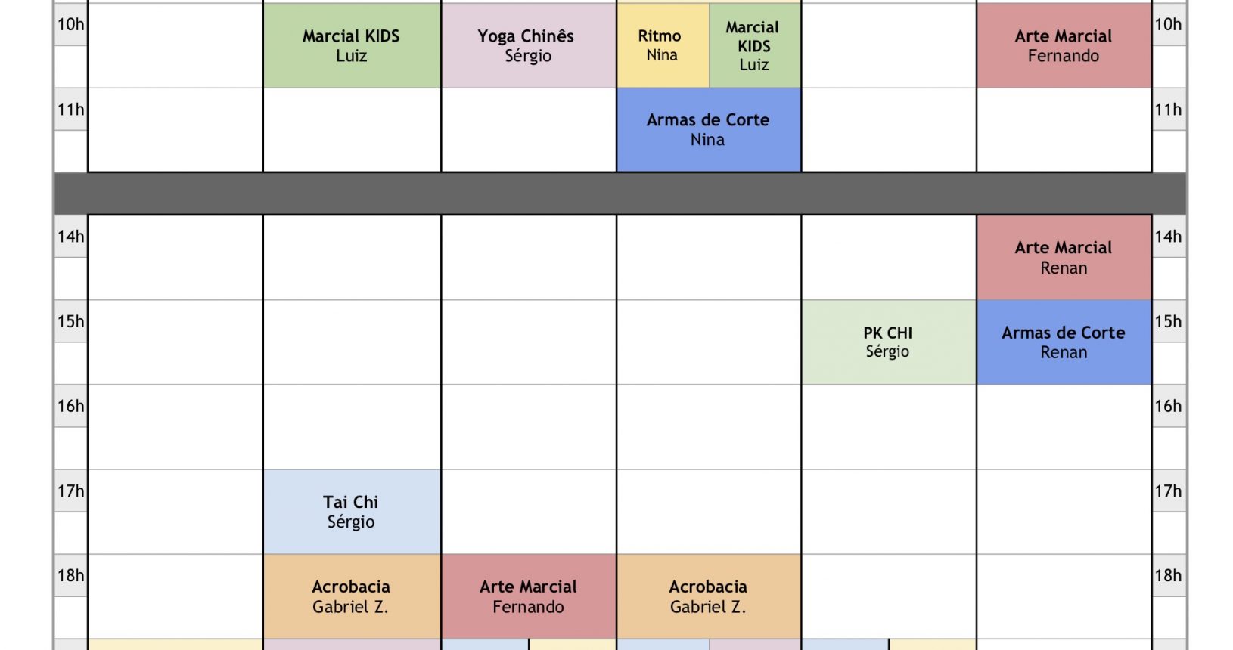Image resolution: width=1233 pixels, height=650 pixels.
Task: Select the left 14h time label
Action: [71, 237]
